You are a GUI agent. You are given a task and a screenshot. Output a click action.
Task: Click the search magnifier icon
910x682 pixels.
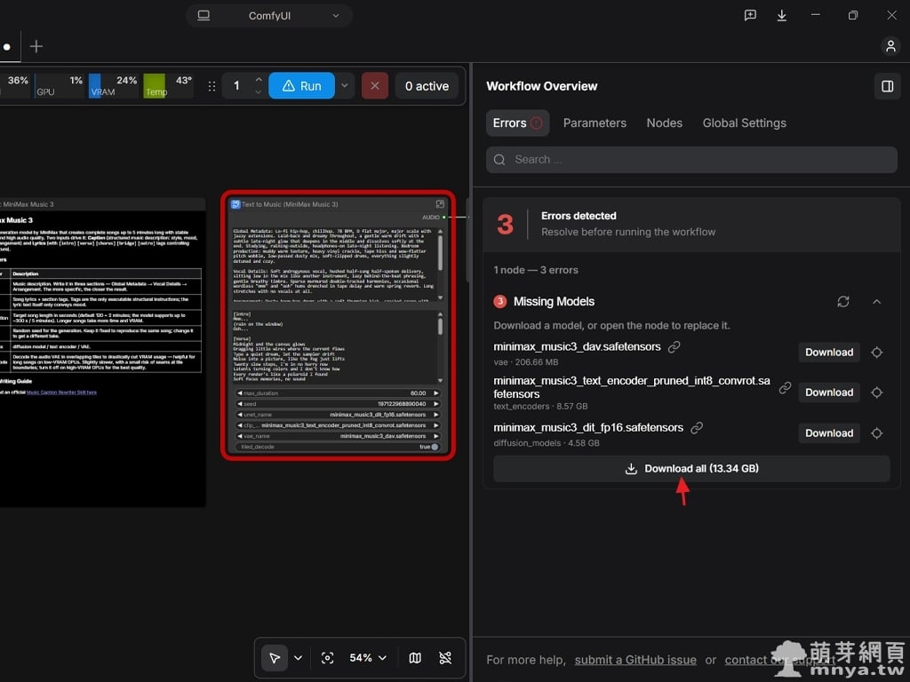499,160
